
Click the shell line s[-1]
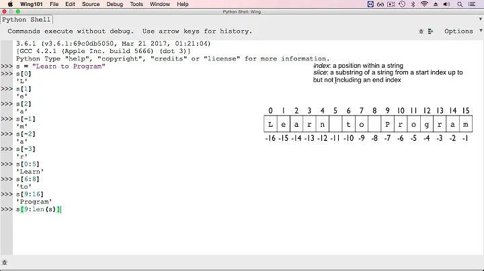pyautogui.click(x=26, y=119)
